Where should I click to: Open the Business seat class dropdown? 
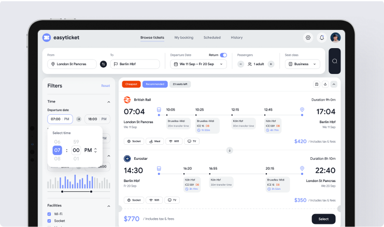[303, 64]
